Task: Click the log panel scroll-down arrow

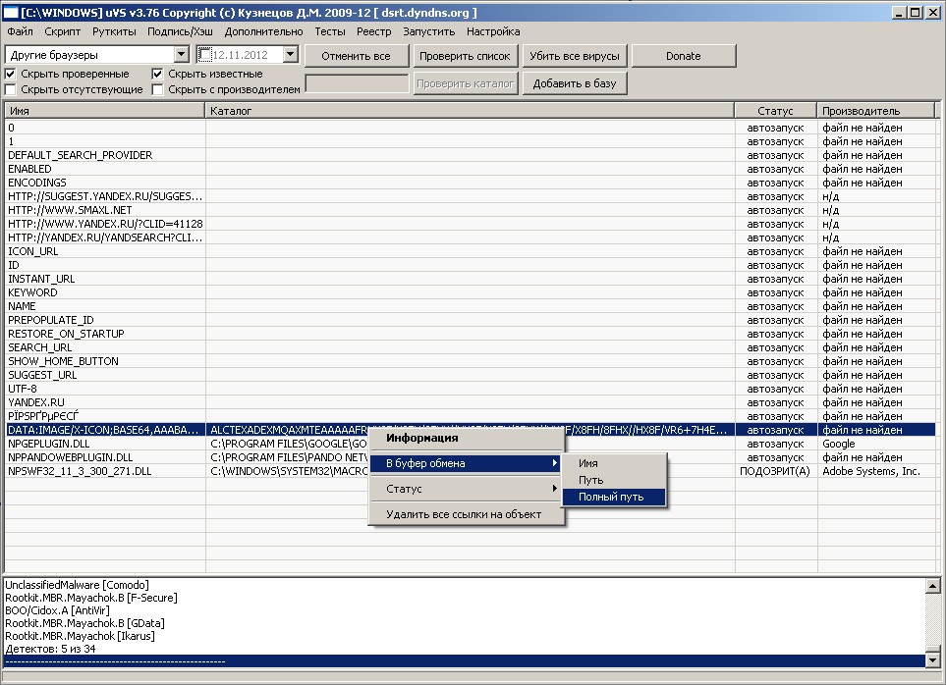Action: click(x=932, y=660)
